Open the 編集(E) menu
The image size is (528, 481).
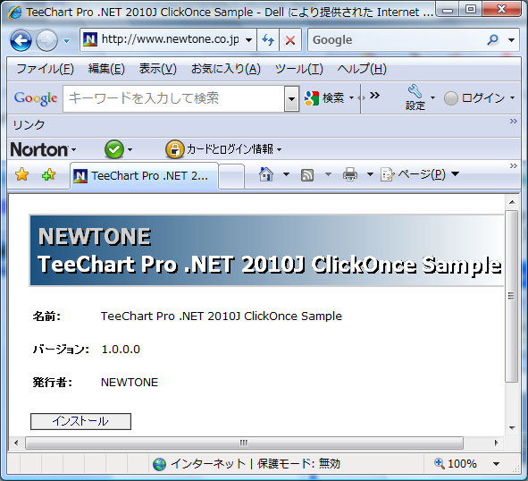(106, 69)
